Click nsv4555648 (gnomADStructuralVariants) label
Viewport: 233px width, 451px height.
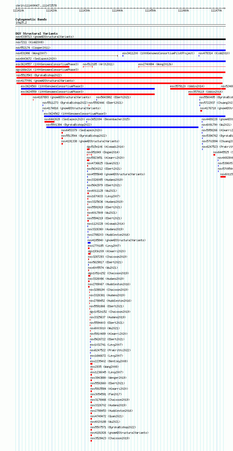coord(116,174)
